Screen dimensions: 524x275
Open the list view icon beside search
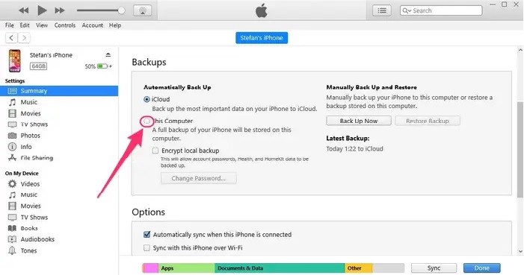382,10
